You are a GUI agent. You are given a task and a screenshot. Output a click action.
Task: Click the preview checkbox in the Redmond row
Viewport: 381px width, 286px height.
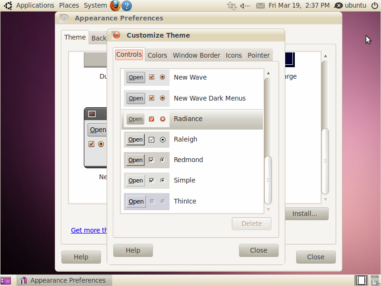[x=151, y=160]
